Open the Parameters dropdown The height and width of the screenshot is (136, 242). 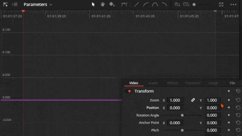(x=38, y=5)
